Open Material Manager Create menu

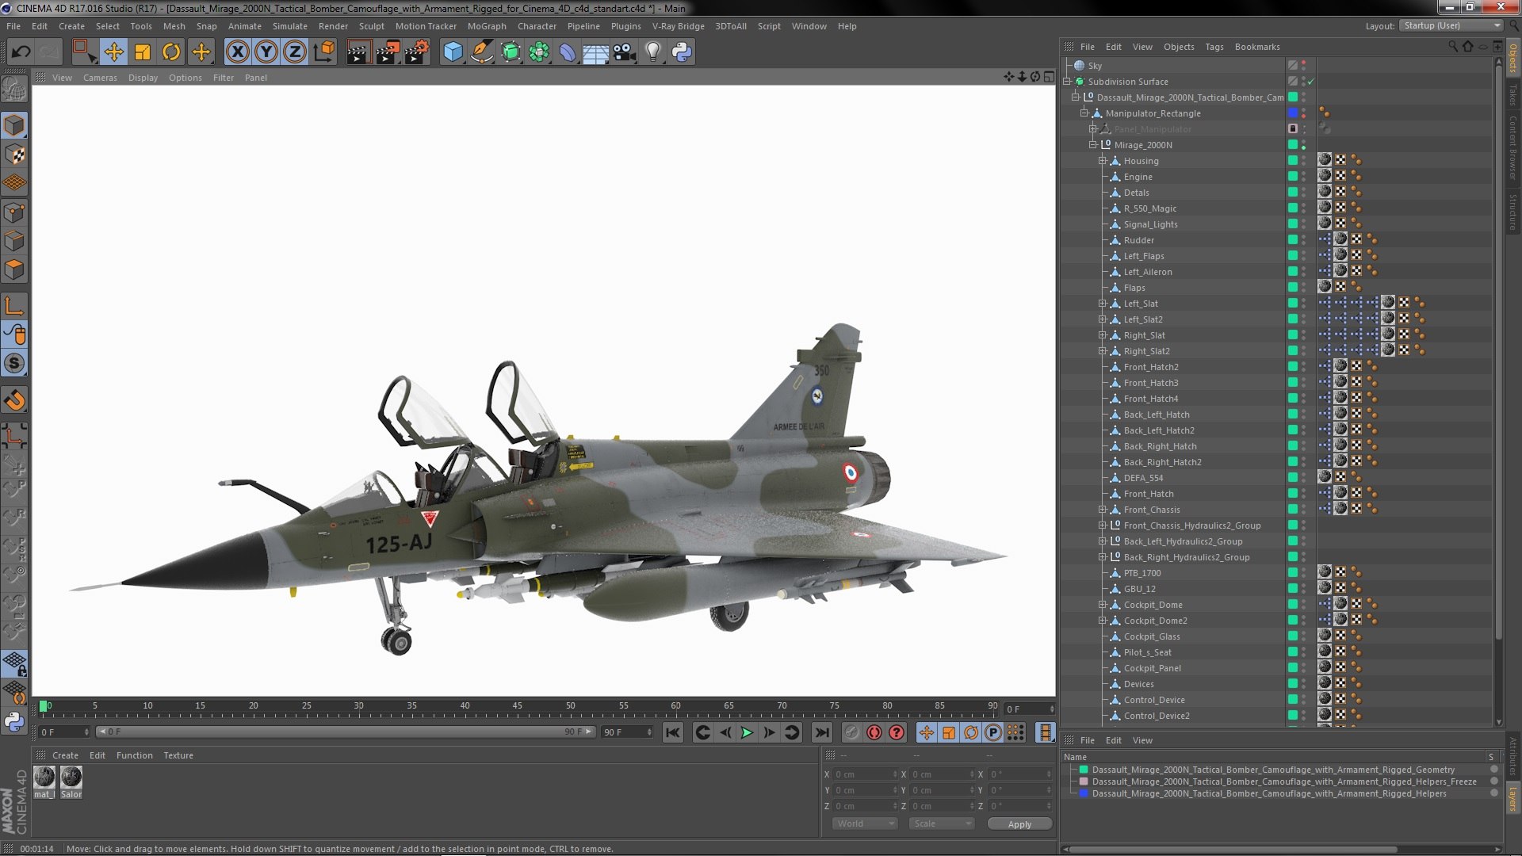pyautogui.click(x=65, y=755)
